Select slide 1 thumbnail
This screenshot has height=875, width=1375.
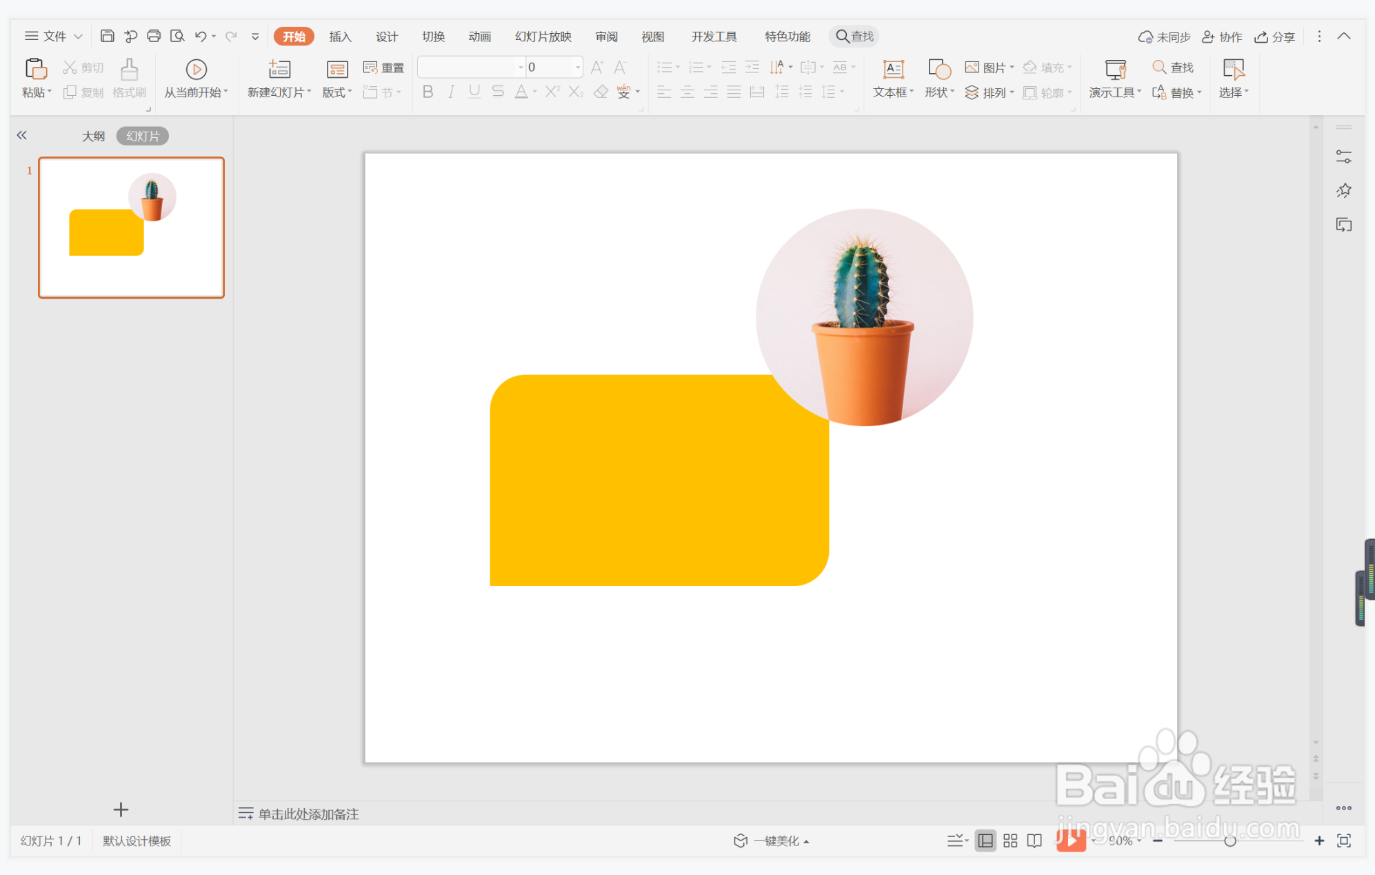tap(131, 228)
